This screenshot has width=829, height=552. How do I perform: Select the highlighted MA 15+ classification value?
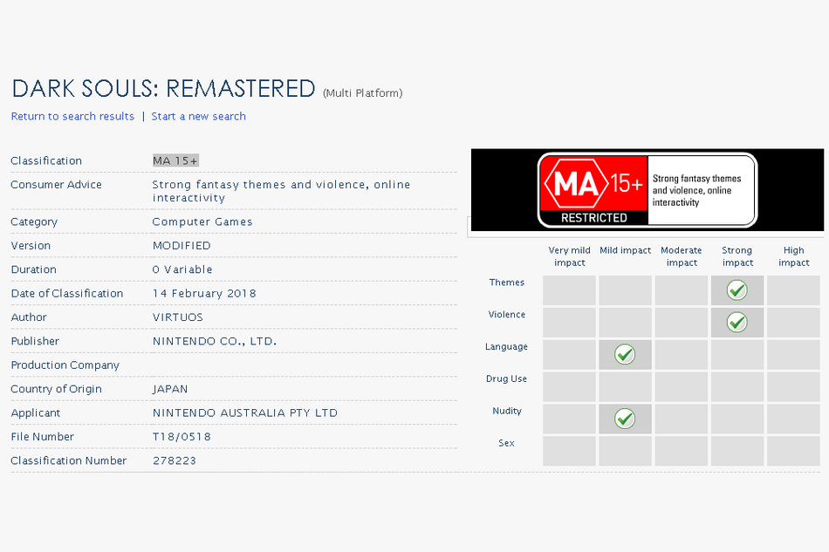[175, 160]
